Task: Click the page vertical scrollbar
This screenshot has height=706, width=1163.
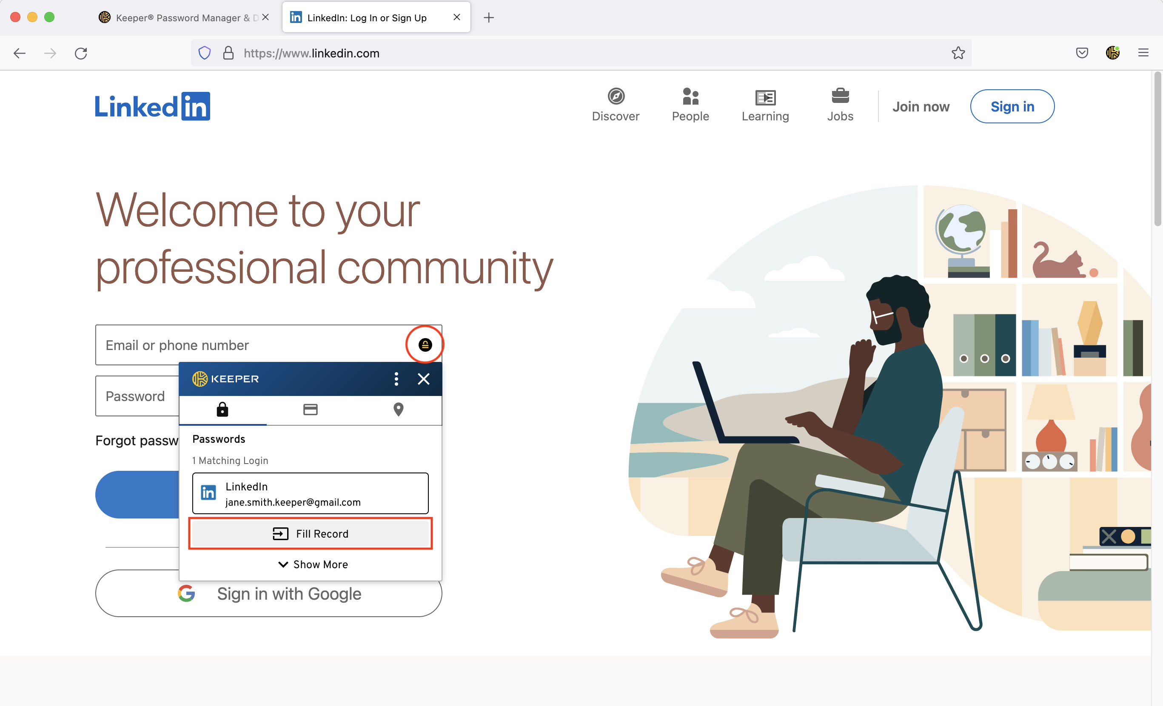Action: [1157, 149]
